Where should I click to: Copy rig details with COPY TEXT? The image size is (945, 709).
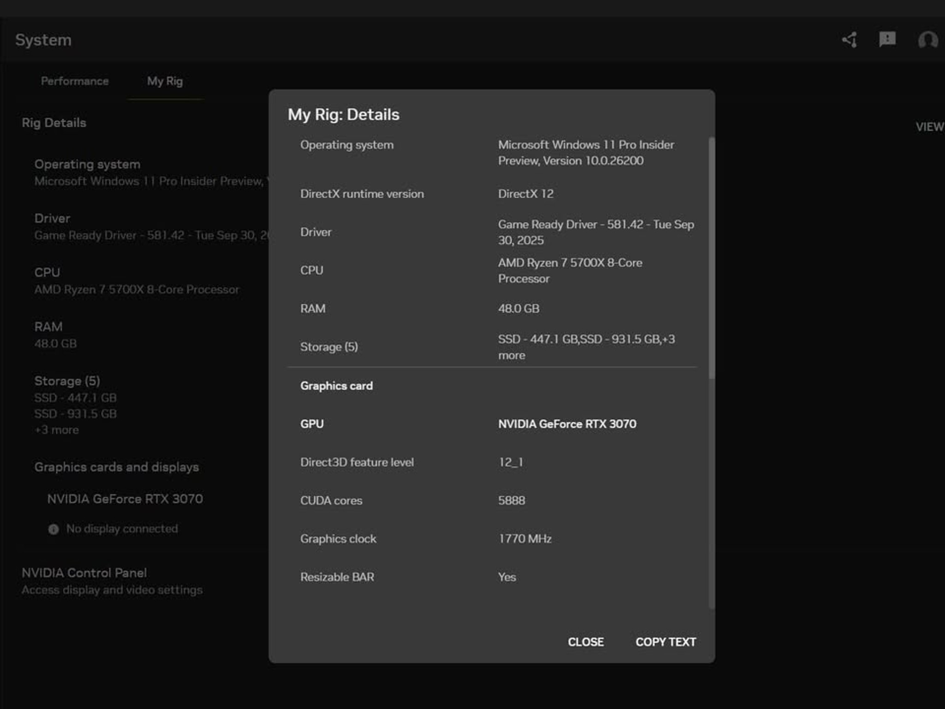(x=666, y=642)
